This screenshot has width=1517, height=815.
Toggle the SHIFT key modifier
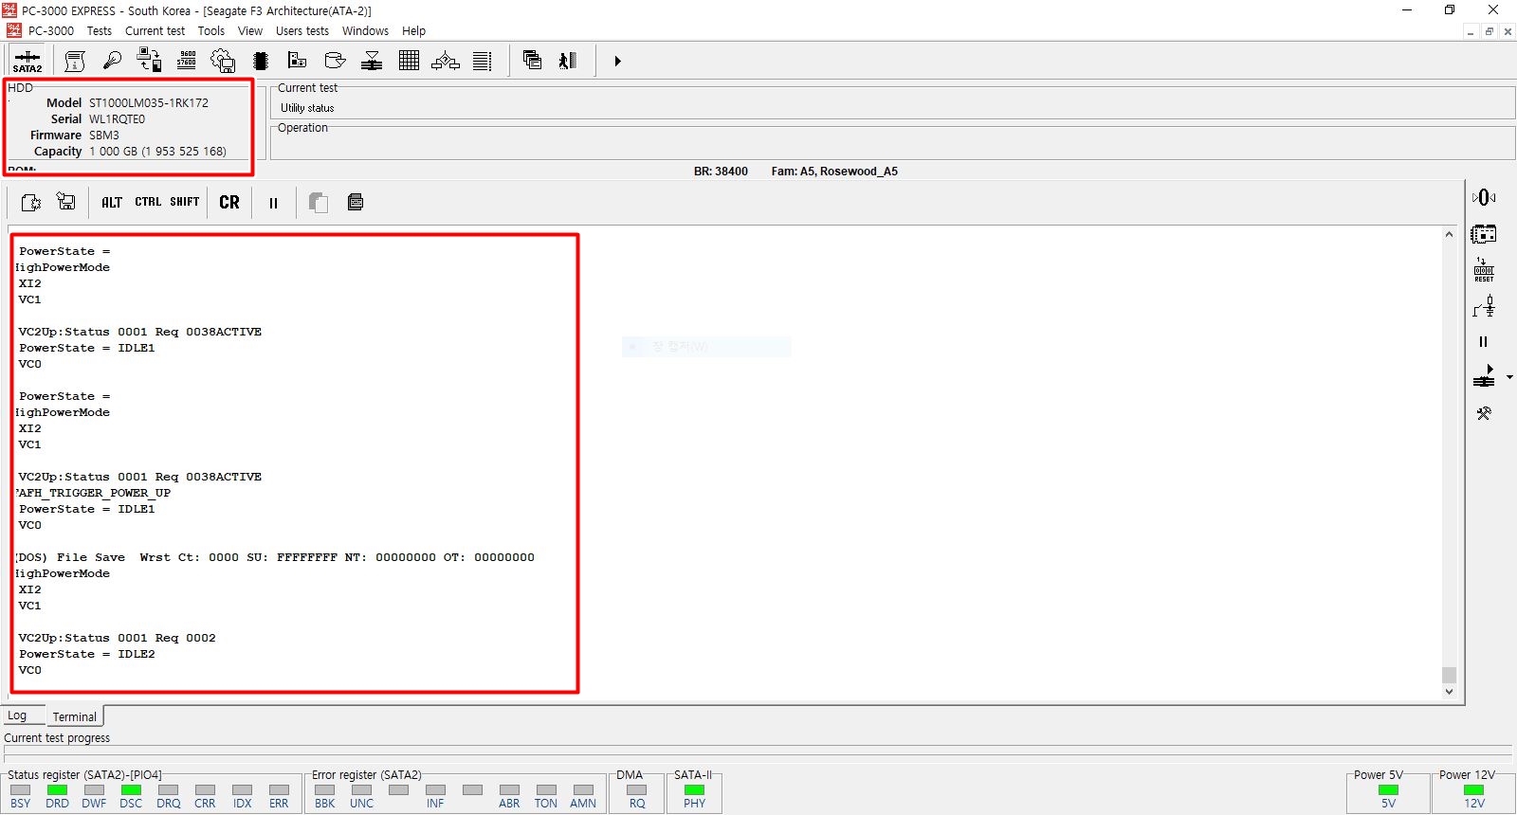[x=185, y=202]
